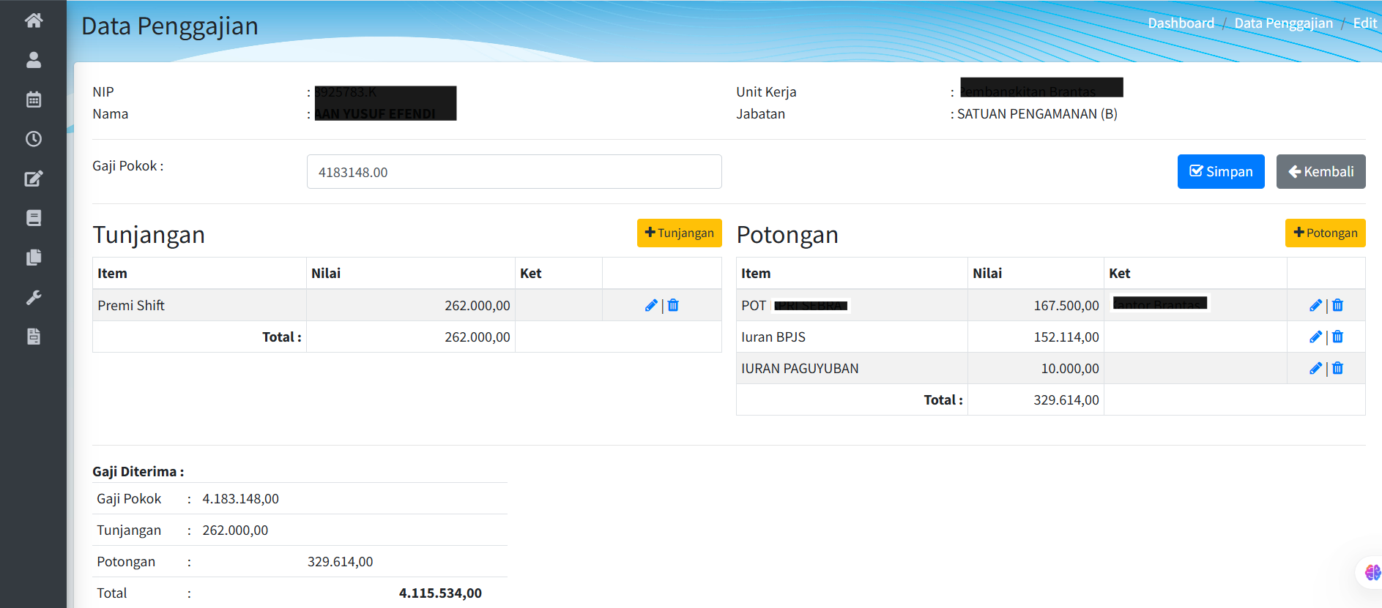Click the home icon in sidebar
The width and height of the screenshot is (1382, 608).
pos(34,20)
